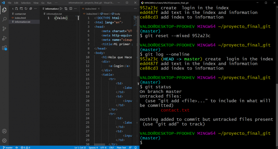Open the Accounts icon in activity bar
Screen dimensions: 278x149
coord(4,131)
